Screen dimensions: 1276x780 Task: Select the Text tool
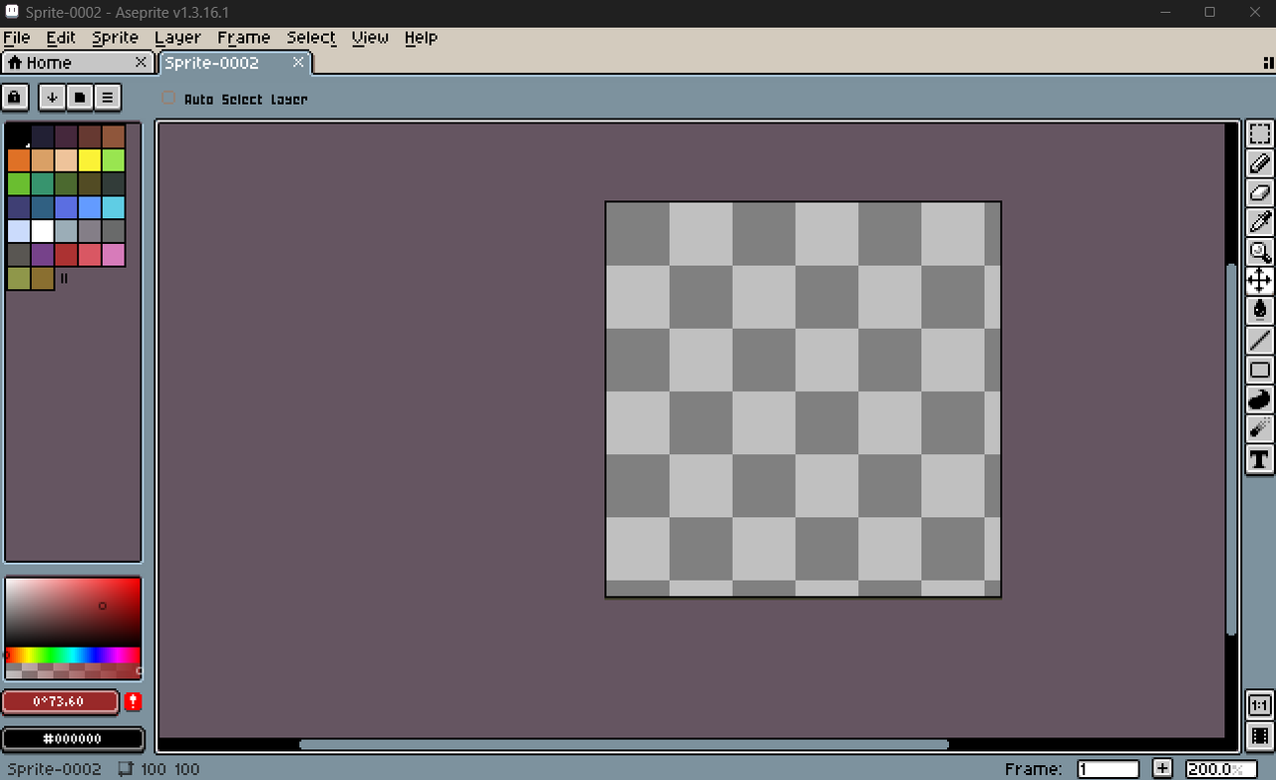click(x=1260, y=458)
